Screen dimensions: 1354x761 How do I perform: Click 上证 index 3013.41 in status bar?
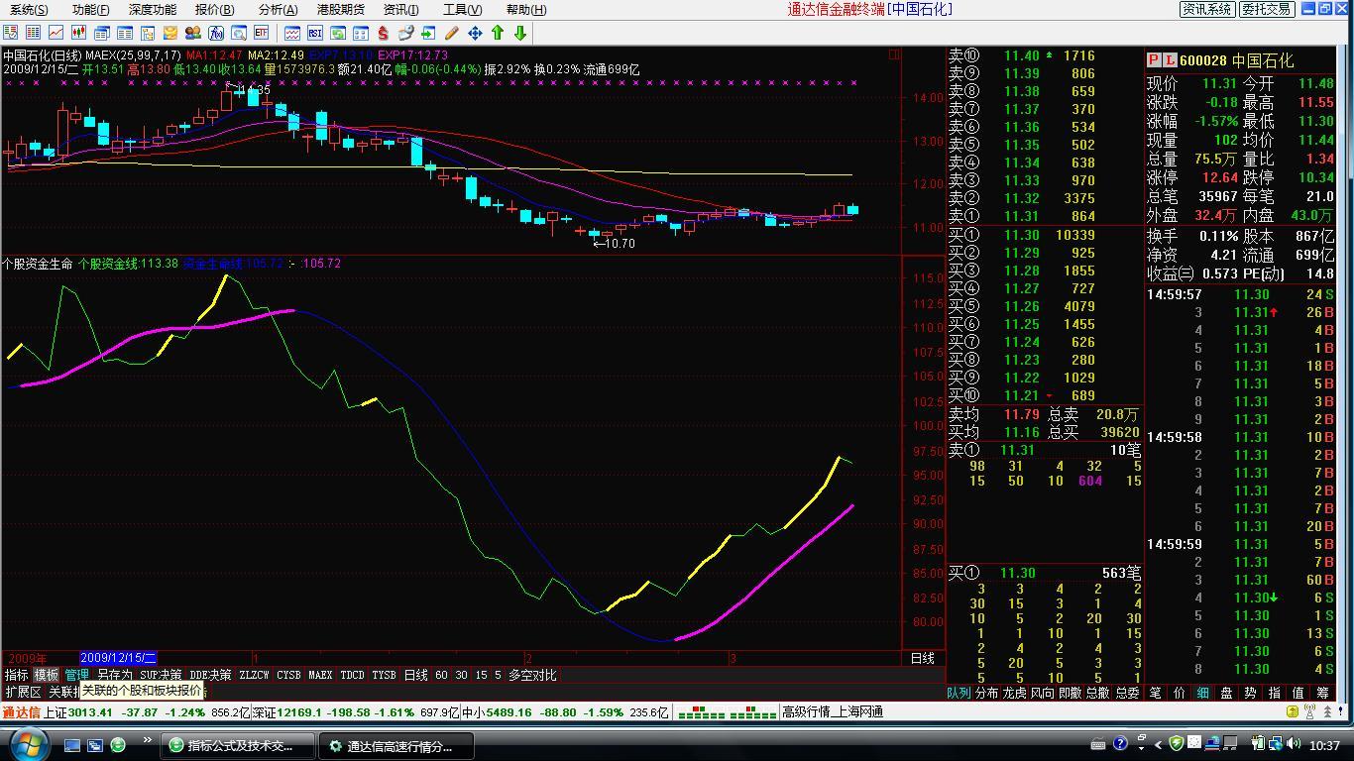(79, 711)
